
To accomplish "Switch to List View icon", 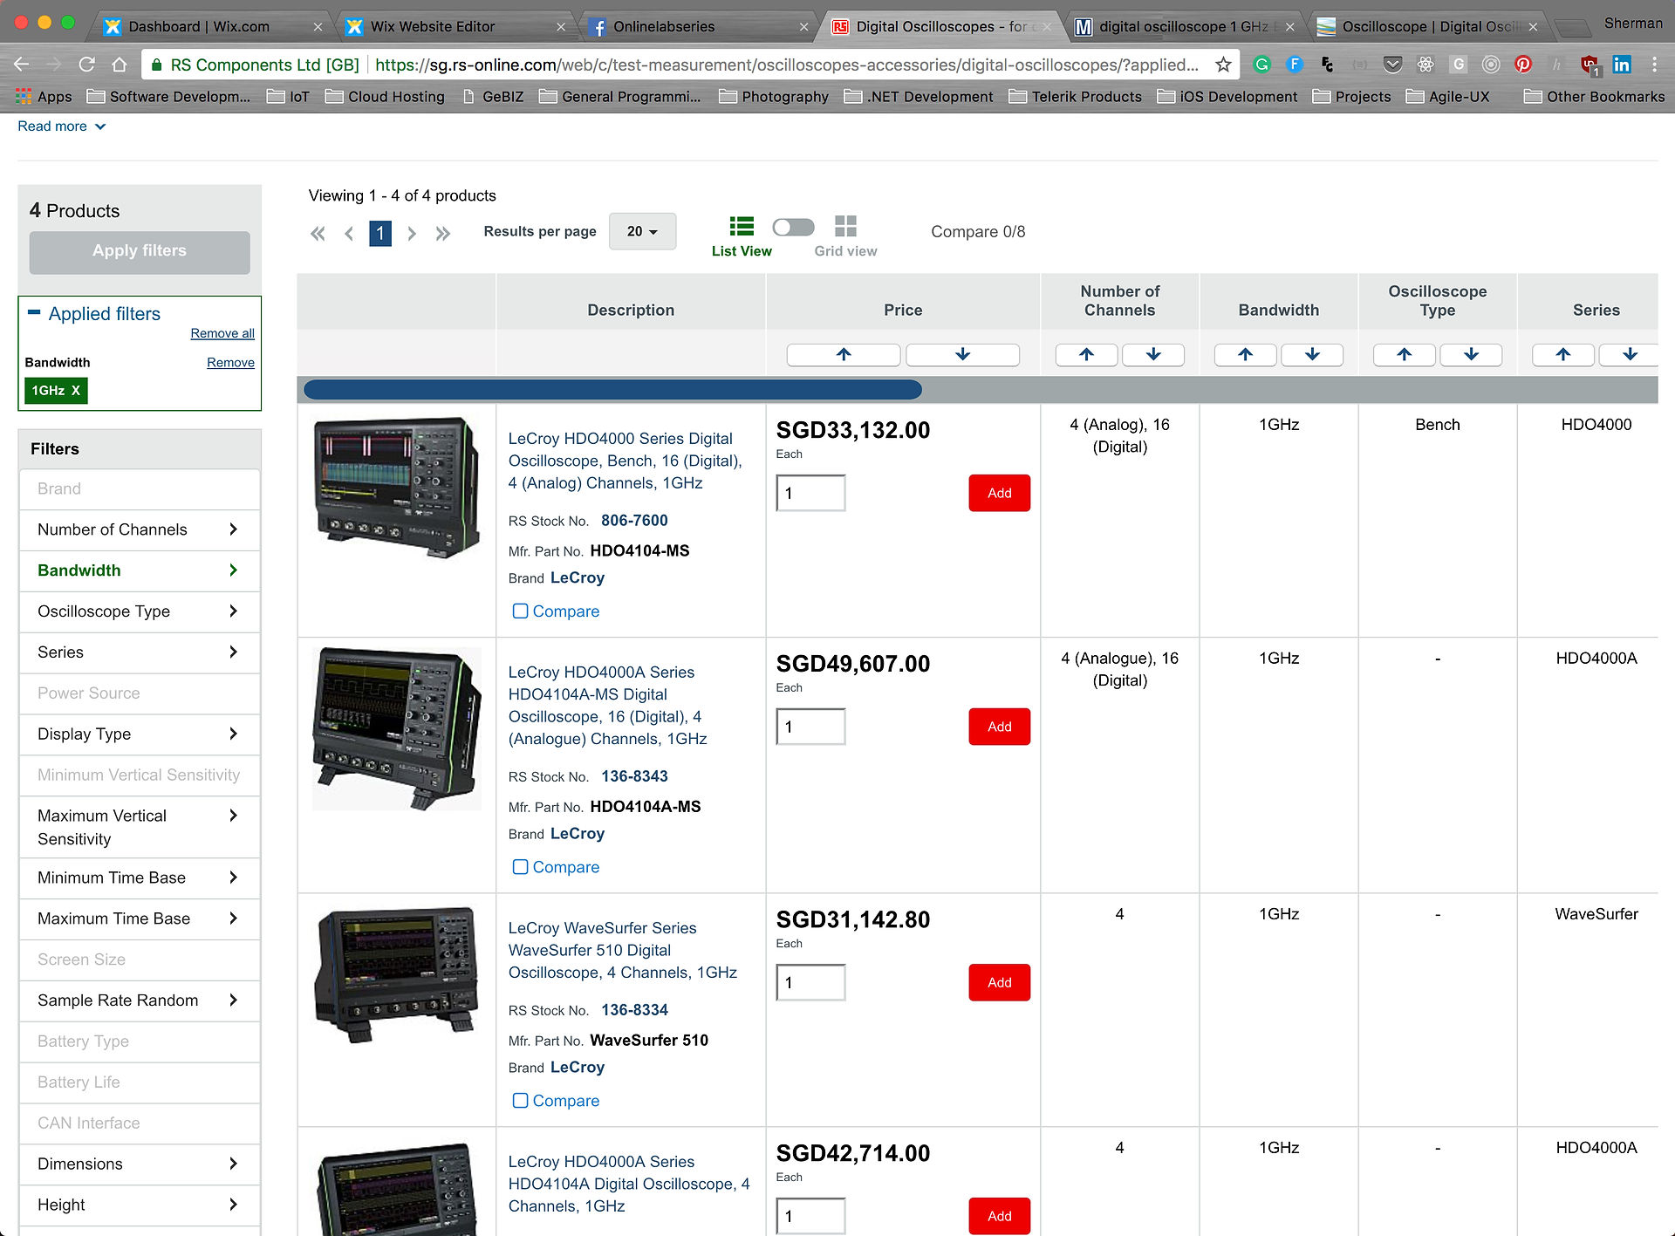I will pyautogui.click(x=742, y=227).
